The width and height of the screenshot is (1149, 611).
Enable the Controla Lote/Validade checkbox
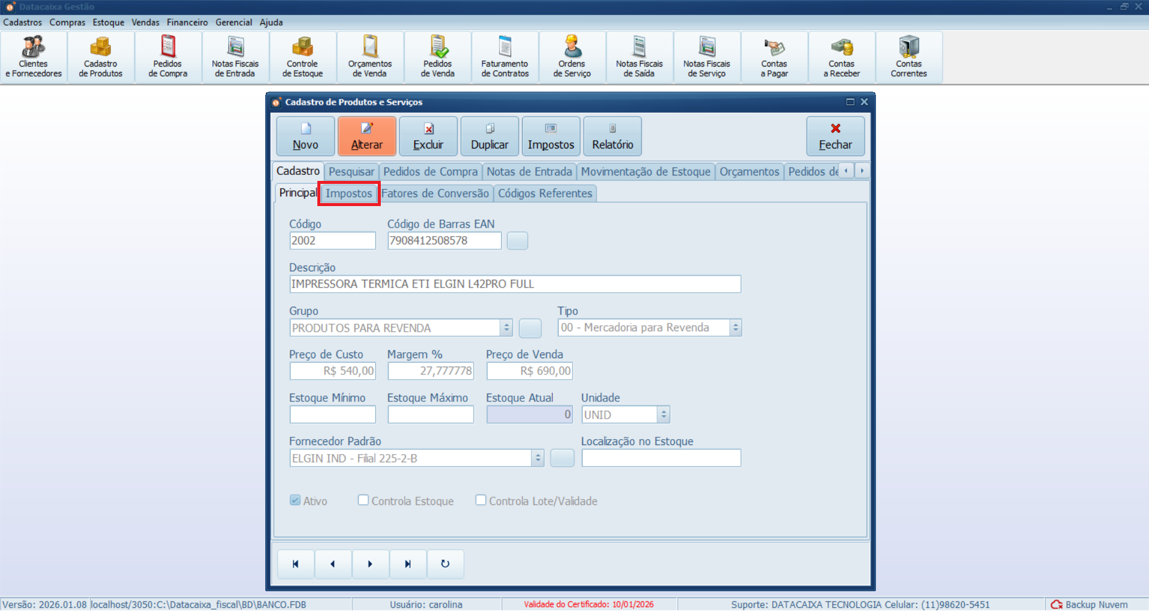(480, 500)
